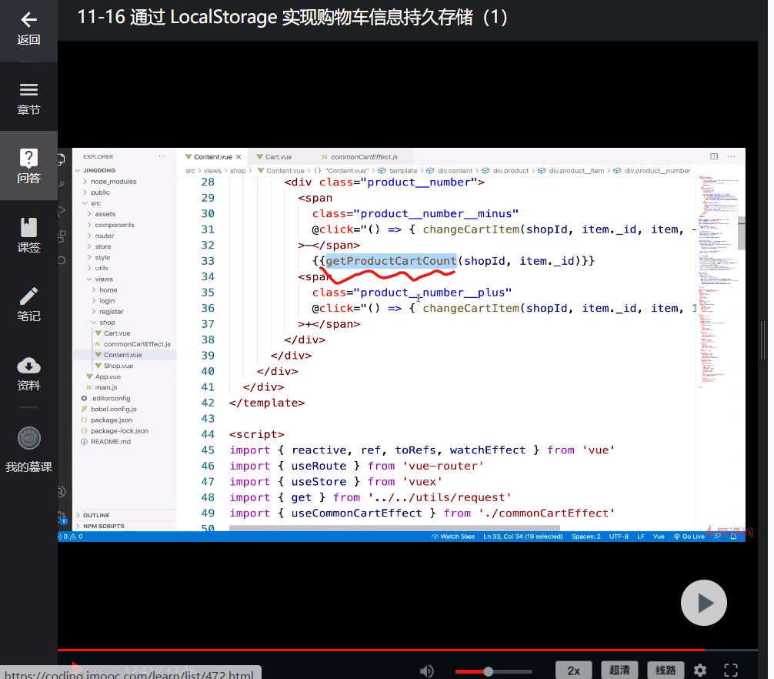The image size is (774, 679).
Task: Open the 课签 bookmark panel
Action: 28,236
